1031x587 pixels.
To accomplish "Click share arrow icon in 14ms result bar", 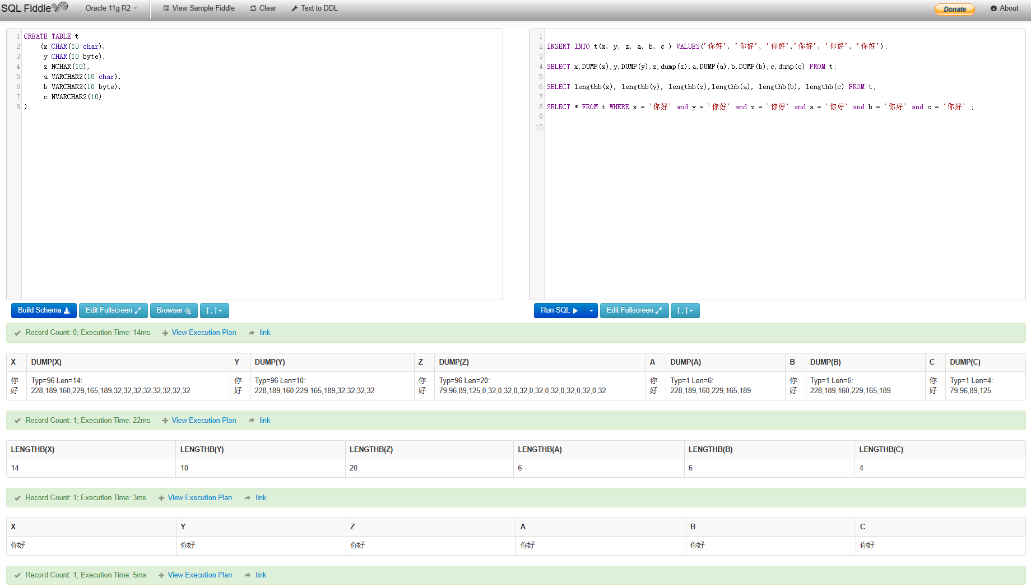I will click(x=252, y=333).
